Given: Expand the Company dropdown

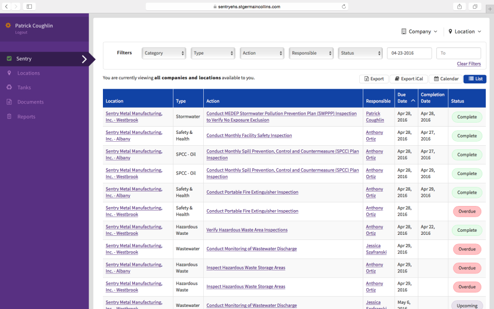Looking at the screenshot, I should (419, 31).
